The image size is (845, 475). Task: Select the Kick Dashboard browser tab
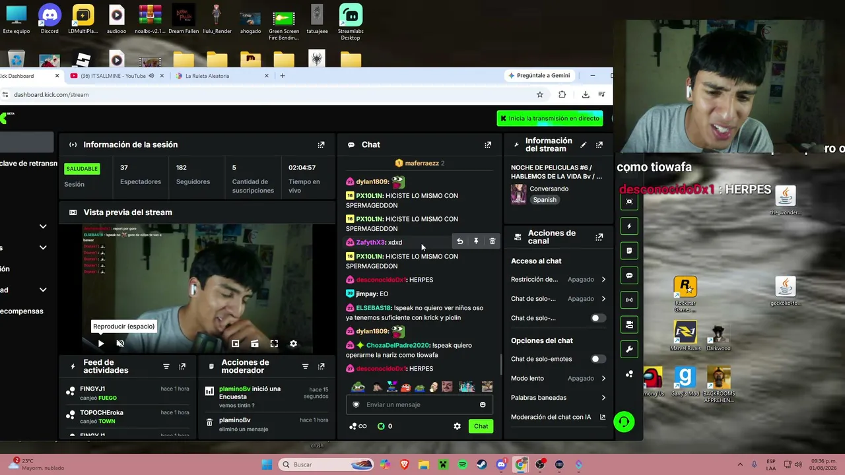tap(25, 76)
